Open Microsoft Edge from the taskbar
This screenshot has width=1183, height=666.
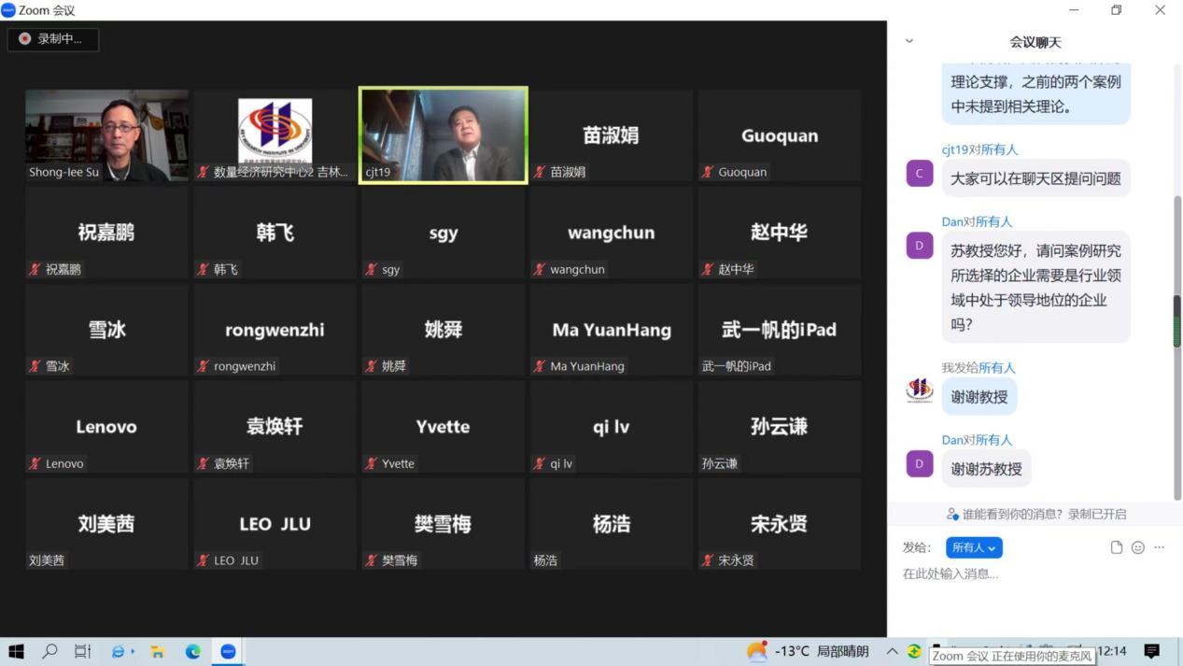[193, 651]
